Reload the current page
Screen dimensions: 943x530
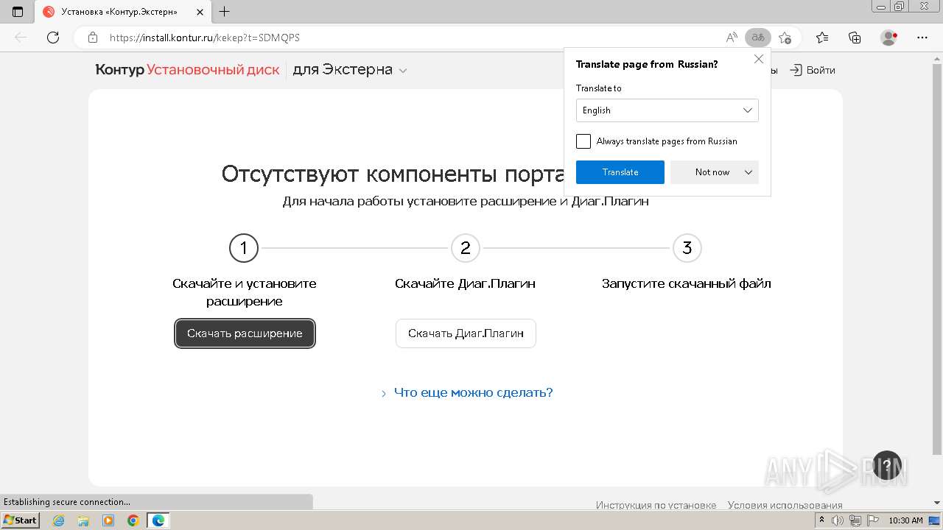pyautogui.click(x=53, y=38)
